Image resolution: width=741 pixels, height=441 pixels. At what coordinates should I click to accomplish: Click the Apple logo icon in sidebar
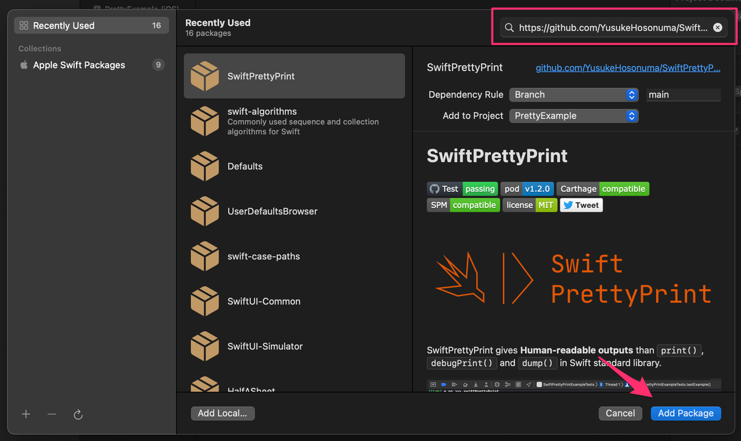coord(24,65)
